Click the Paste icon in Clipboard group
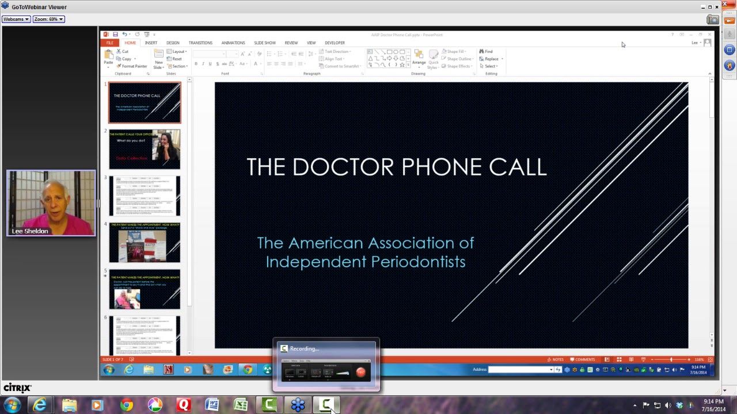Viewport: 737px width, 414px height. click(108, 56)
